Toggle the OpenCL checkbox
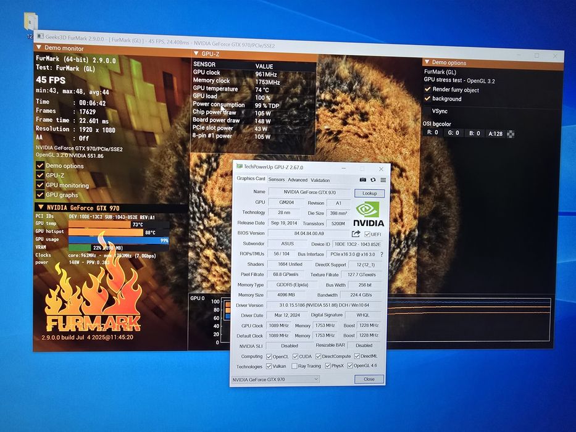 (x=269, y=356)
